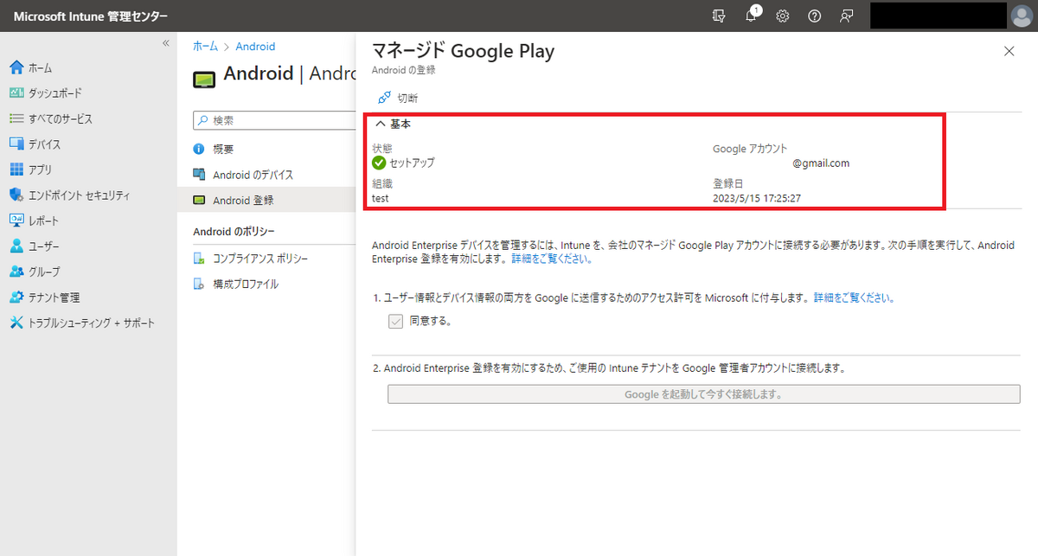
Task: Collapse the 基本 section chevron
Action: 380,124
